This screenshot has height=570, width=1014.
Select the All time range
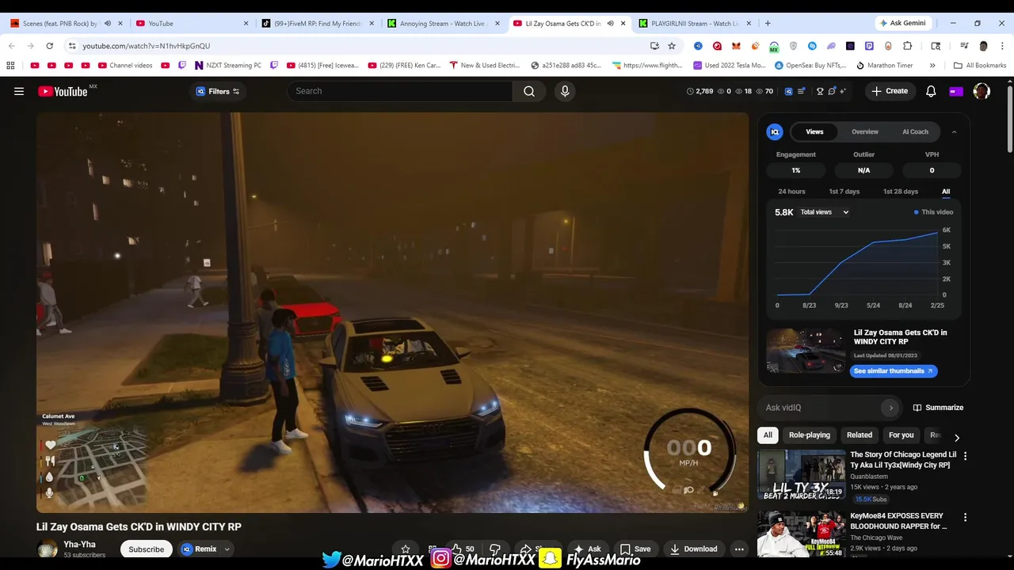click(x=946, y=192)
